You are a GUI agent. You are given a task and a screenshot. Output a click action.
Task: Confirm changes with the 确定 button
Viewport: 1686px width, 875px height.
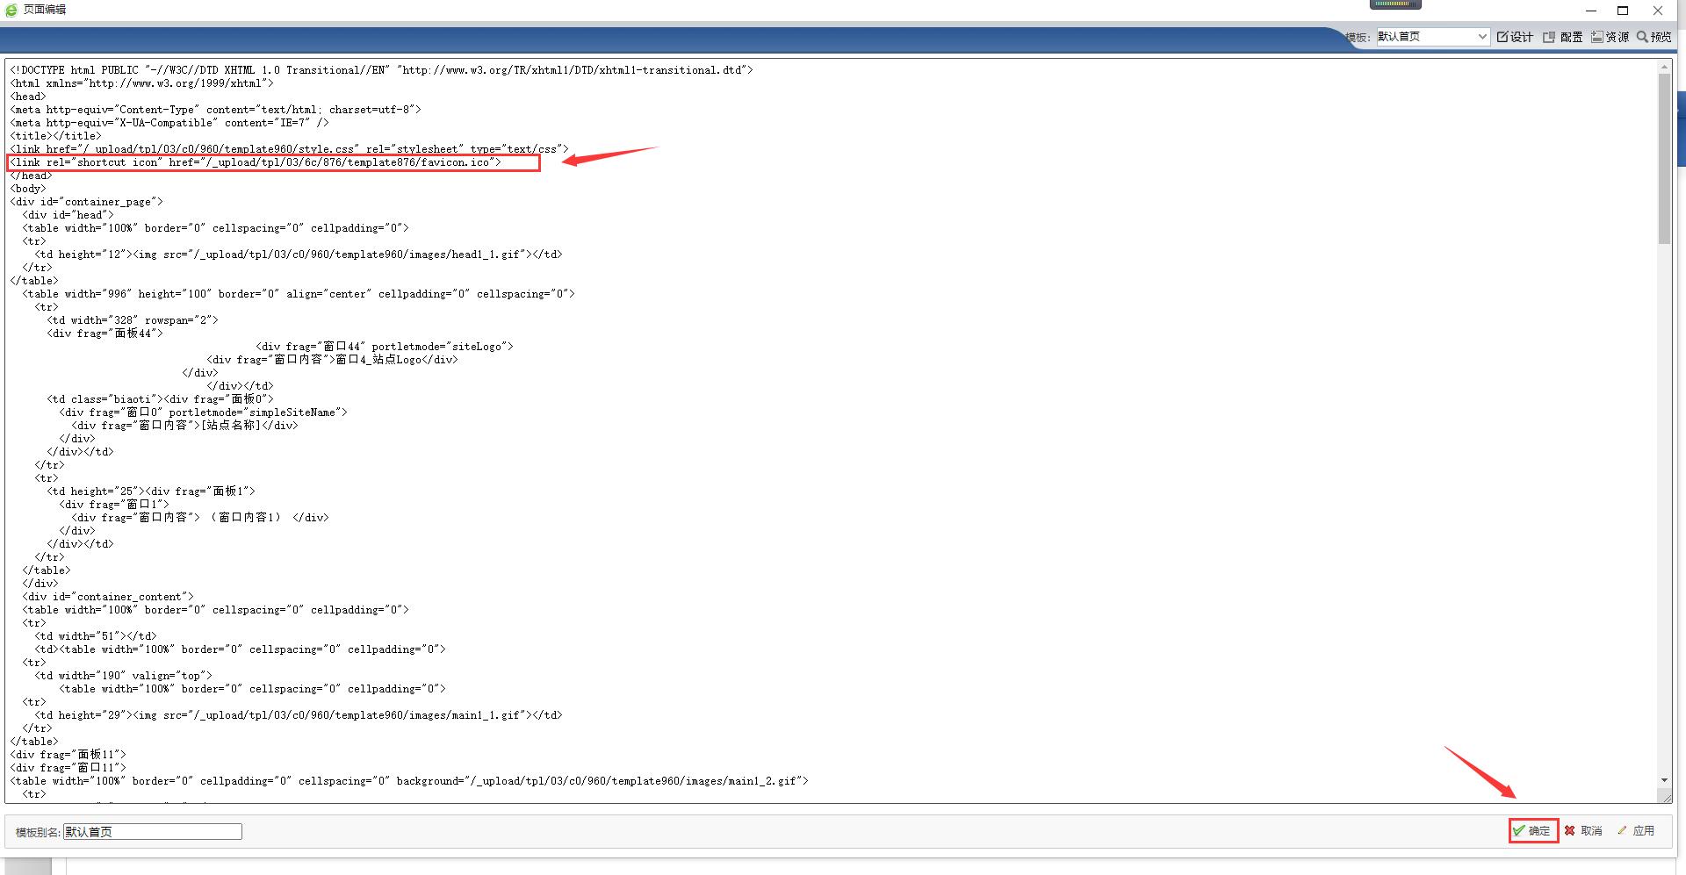[x=1532, y=830]
